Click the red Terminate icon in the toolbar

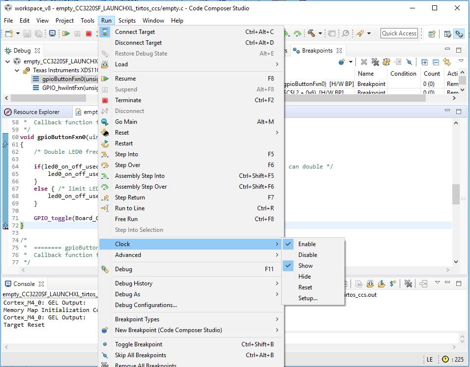click(88, 33)
